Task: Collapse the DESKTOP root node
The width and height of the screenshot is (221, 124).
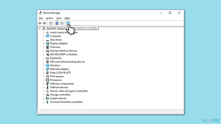Action: [40, 29]
